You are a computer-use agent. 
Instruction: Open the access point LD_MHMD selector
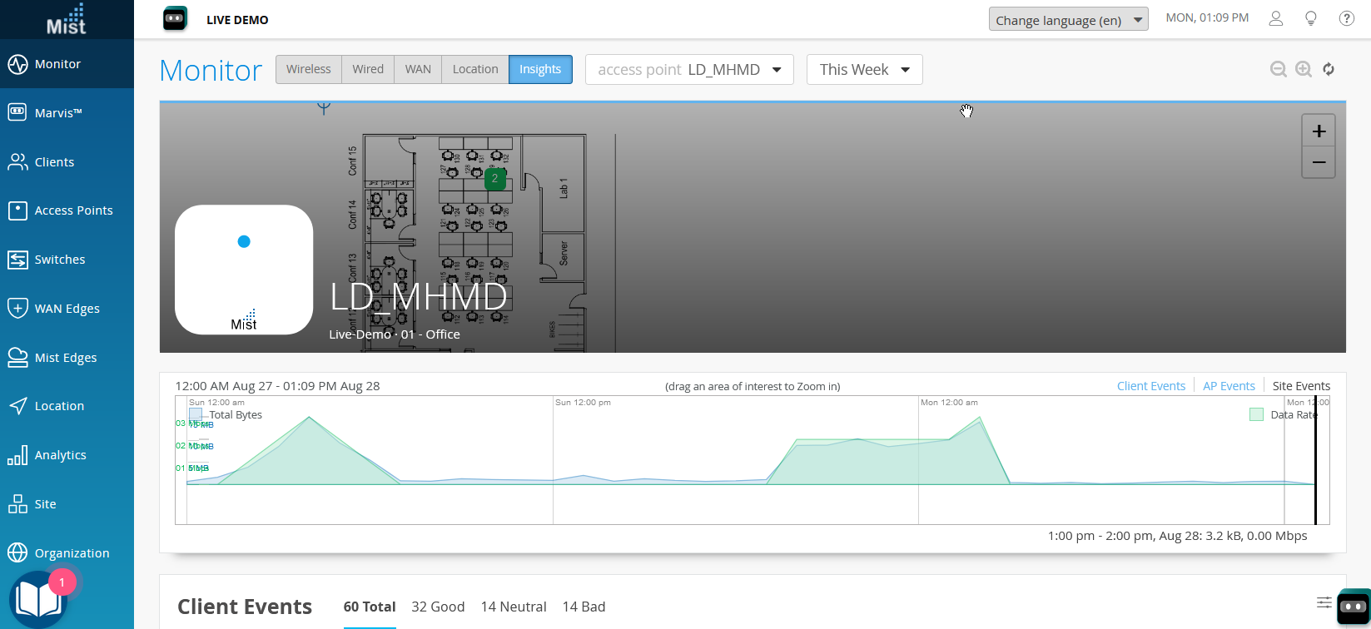(x=689, y=70)
